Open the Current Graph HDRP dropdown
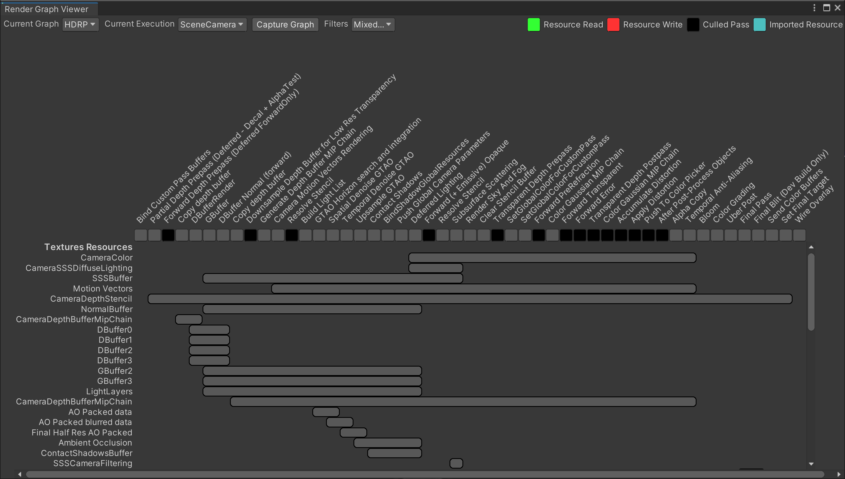845x479 pixels. click(80, 24)
